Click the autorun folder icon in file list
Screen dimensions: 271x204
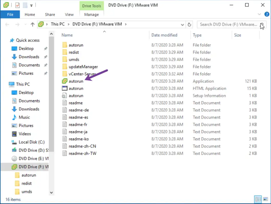pyautogui.click(x=64, y=45)
